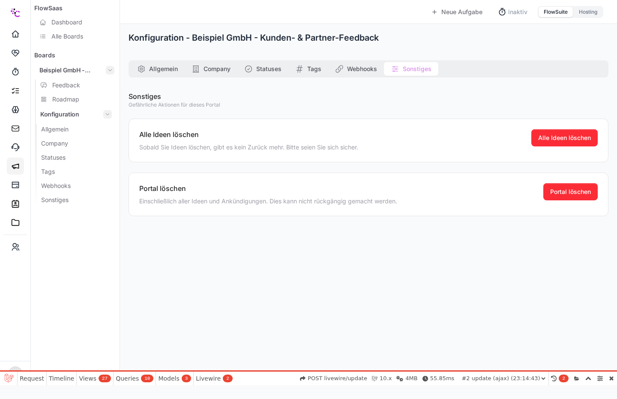
Task: Open the folder icon in the icon rail
Action: click(x=15, y=223)
